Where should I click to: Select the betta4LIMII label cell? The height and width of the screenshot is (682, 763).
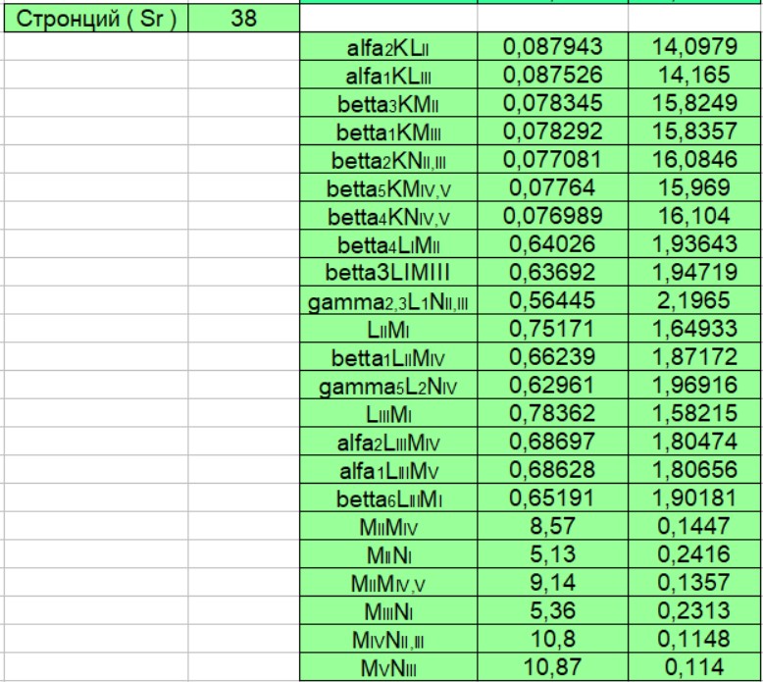[388, 244]
